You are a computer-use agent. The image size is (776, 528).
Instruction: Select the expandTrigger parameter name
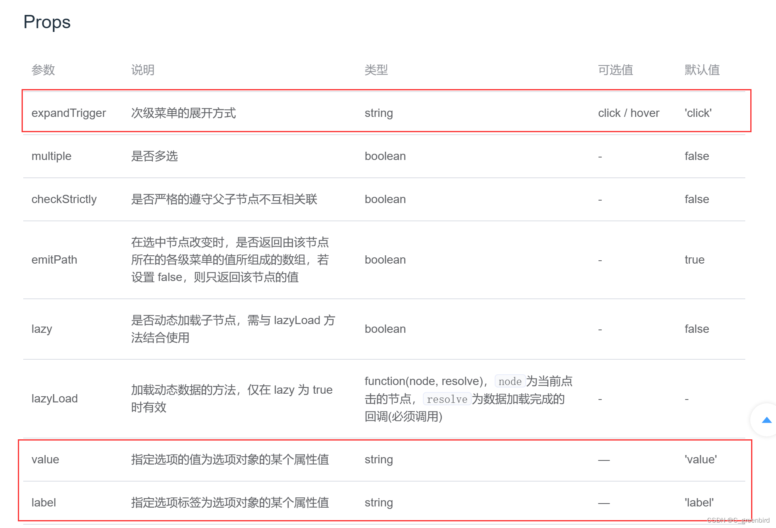69,113
